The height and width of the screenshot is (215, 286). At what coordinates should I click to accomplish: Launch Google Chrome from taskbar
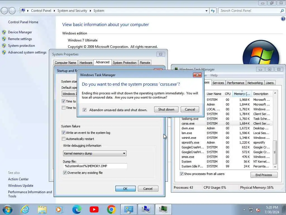[x=111, y=209]
